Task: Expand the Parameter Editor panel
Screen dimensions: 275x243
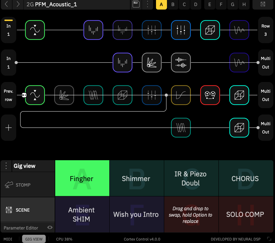Action: pyautogui.click(x=22, y=228)
